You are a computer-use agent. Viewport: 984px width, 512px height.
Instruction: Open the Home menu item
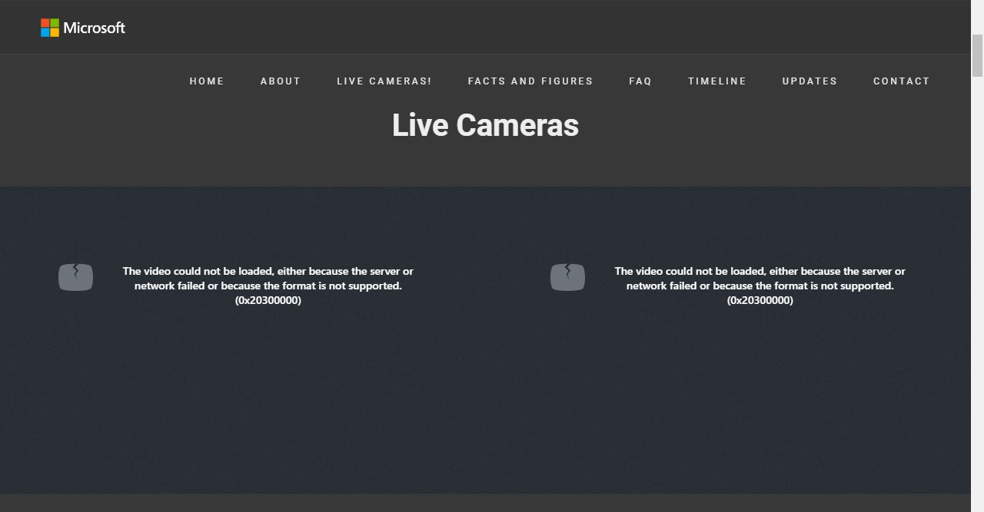tap(207, 81)
